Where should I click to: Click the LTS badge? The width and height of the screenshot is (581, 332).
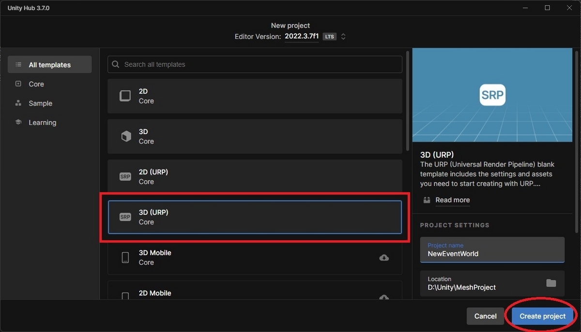[x=330, y=37]
